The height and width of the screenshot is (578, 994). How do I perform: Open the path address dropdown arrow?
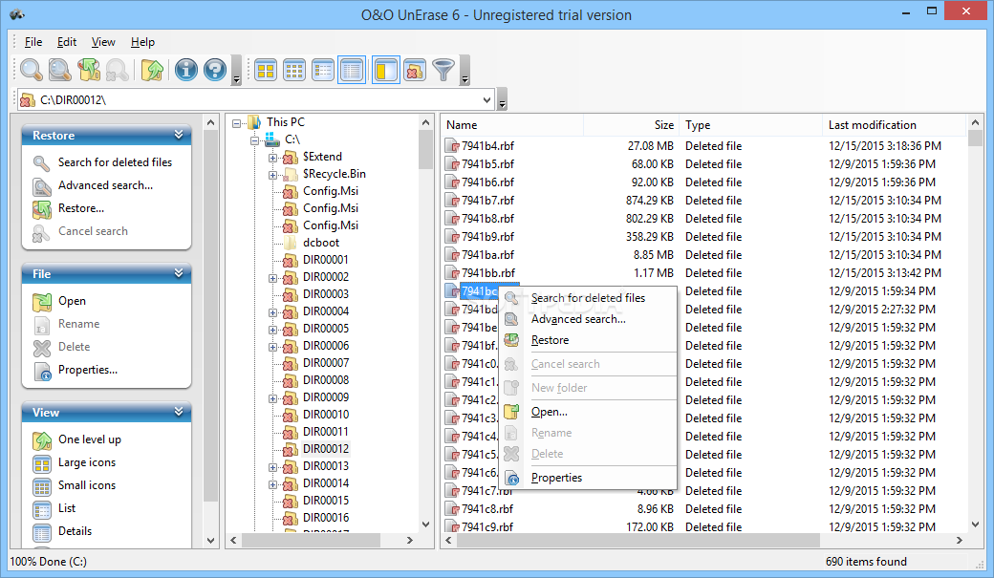486,99
